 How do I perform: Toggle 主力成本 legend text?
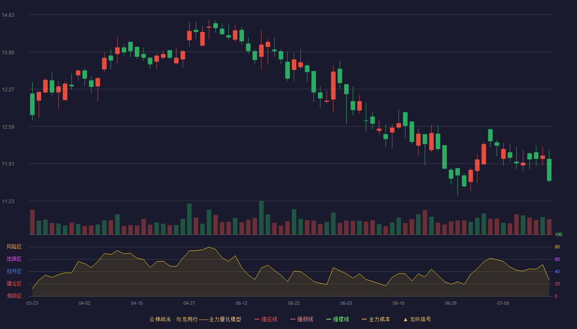coord(379,319)
